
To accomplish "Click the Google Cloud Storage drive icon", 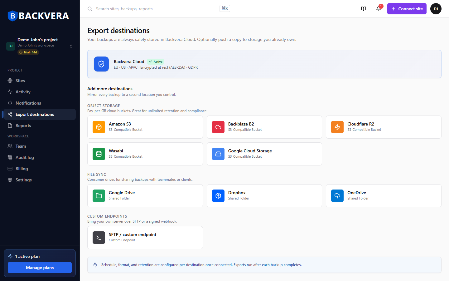I will pyautogui.click(x=218, y=154).
